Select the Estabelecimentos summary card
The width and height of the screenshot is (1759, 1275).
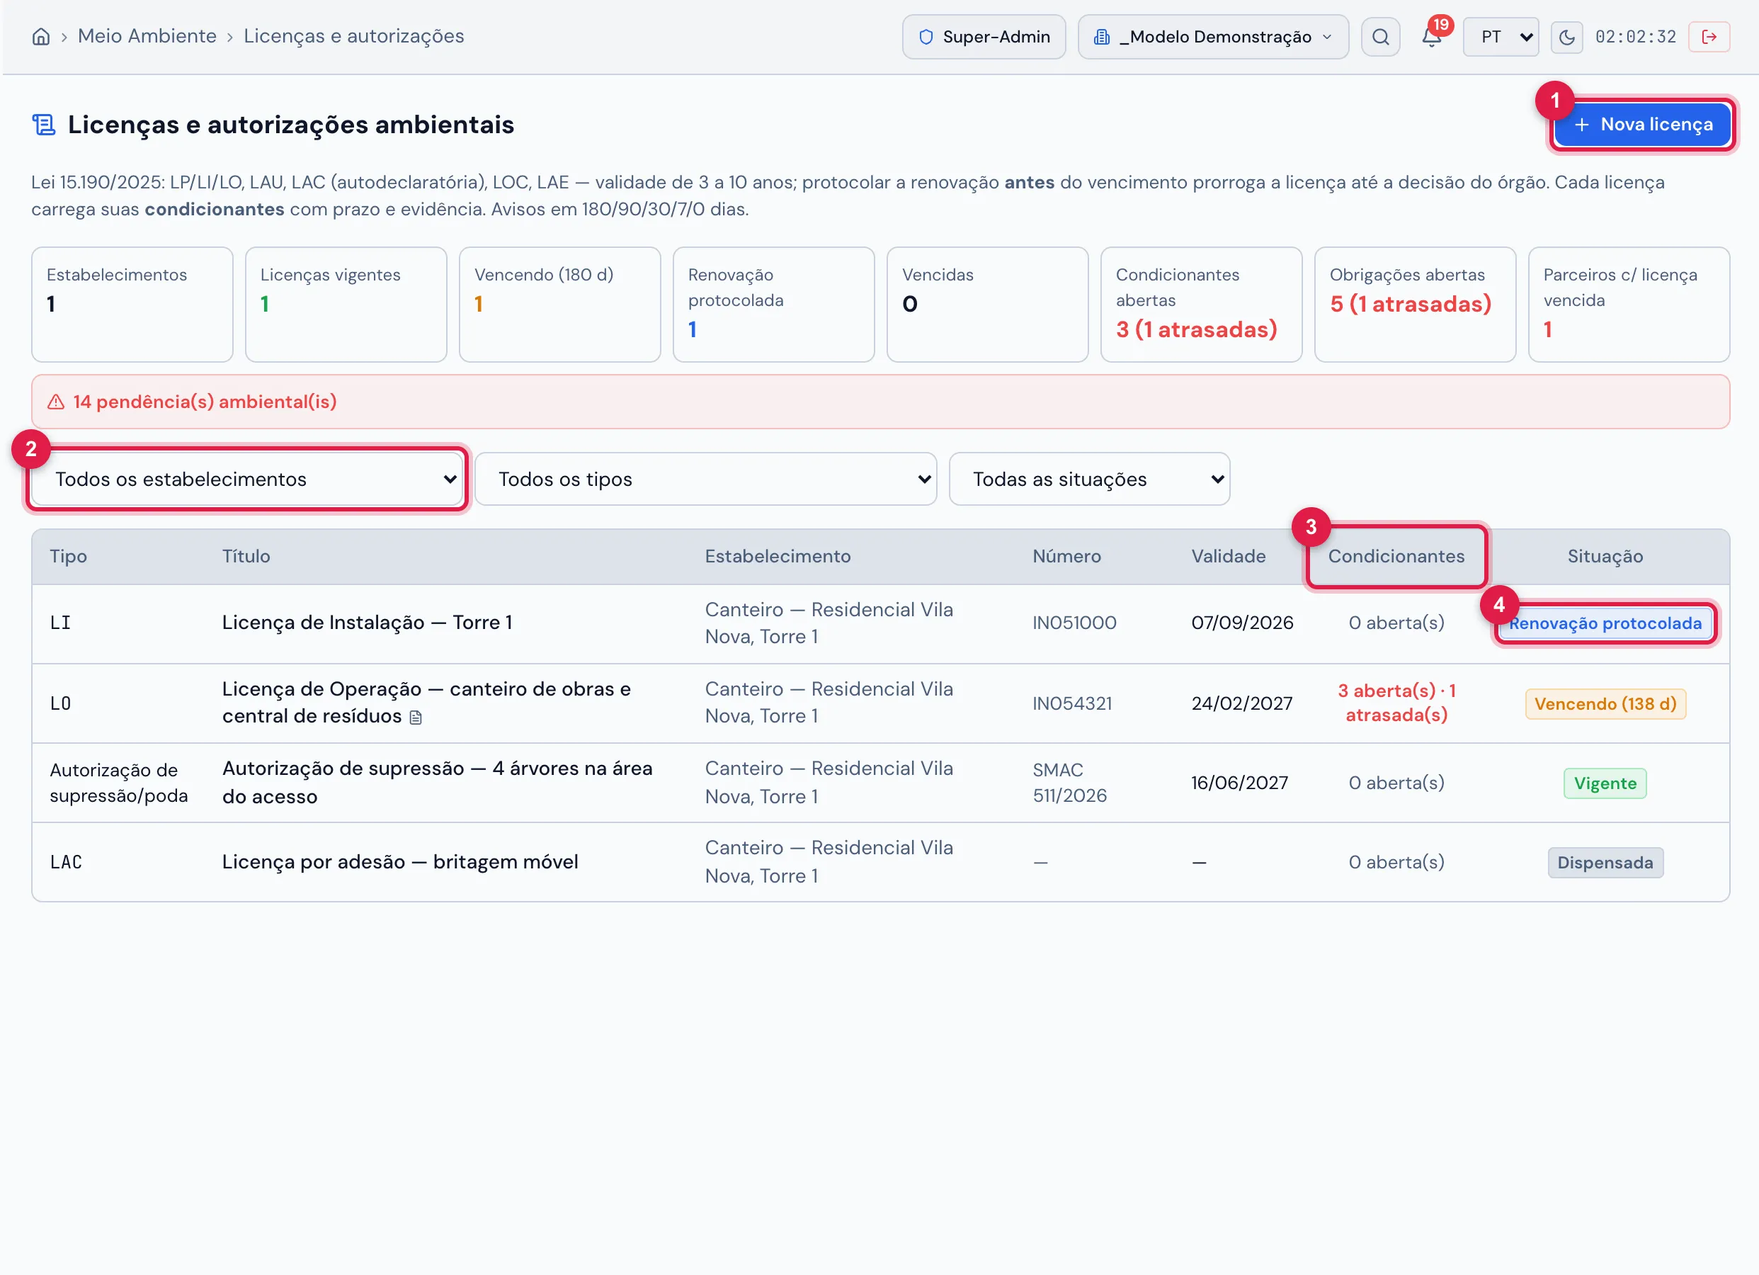pyautogui.click(x=132, y=304)
